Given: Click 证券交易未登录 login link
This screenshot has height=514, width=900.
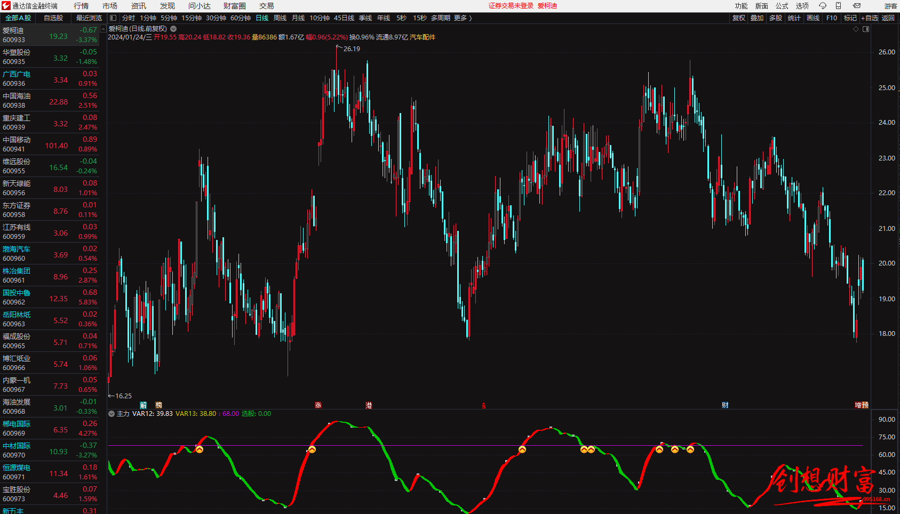Looking at the screenshot, I should (x=511, y=6).
